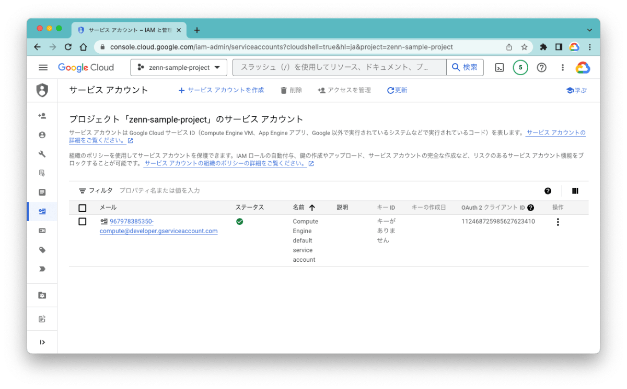Click the 更新 refresh button
This screenshot has width=627, height=389.
[x=397, y=90]
